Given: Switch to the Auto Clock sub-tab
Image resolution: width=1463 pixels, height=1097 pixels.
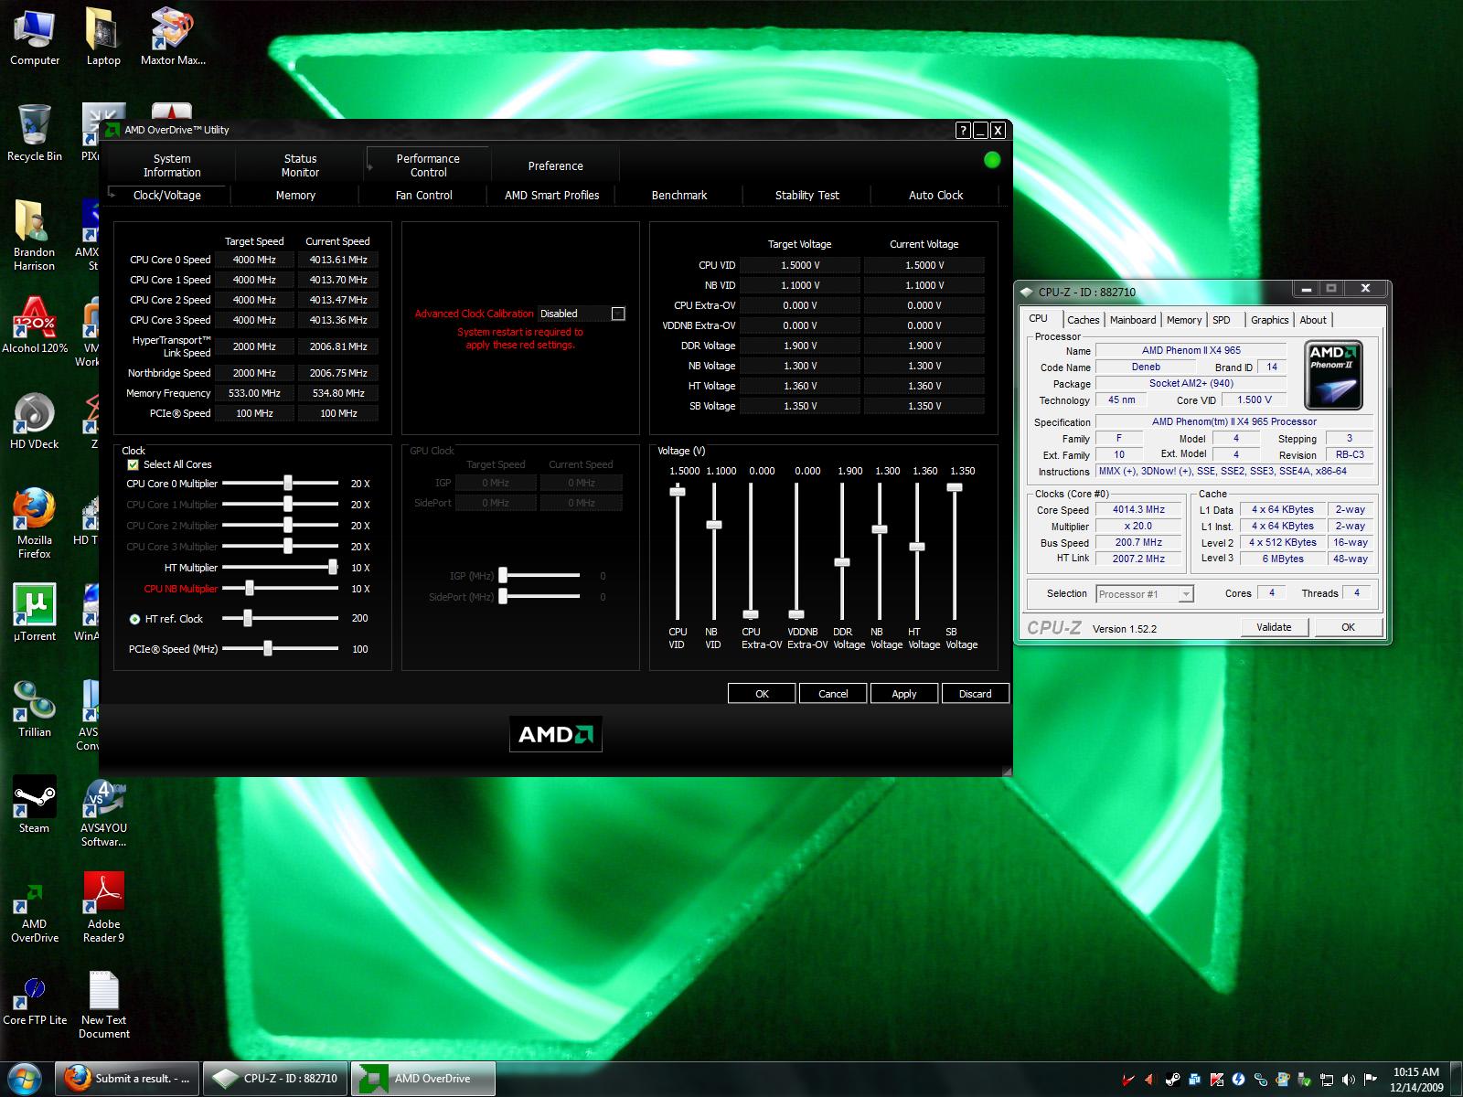Looking at the screenshot, I should pyautogui.click(x=935, y=195).
